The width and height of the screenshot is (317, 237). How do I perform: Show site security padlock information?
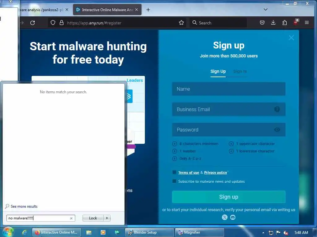pos(62,23)
